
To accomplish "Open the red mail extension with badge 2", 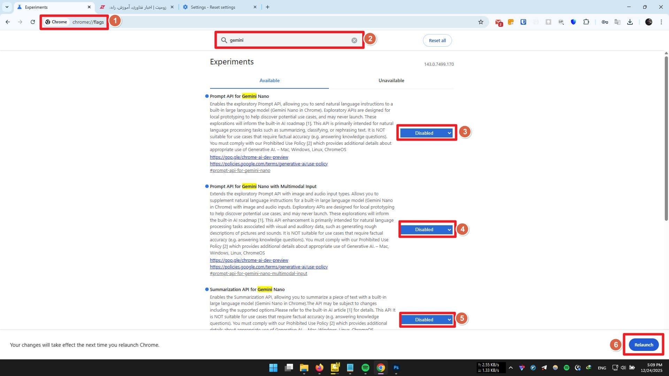I will click(x=499, y=22).
